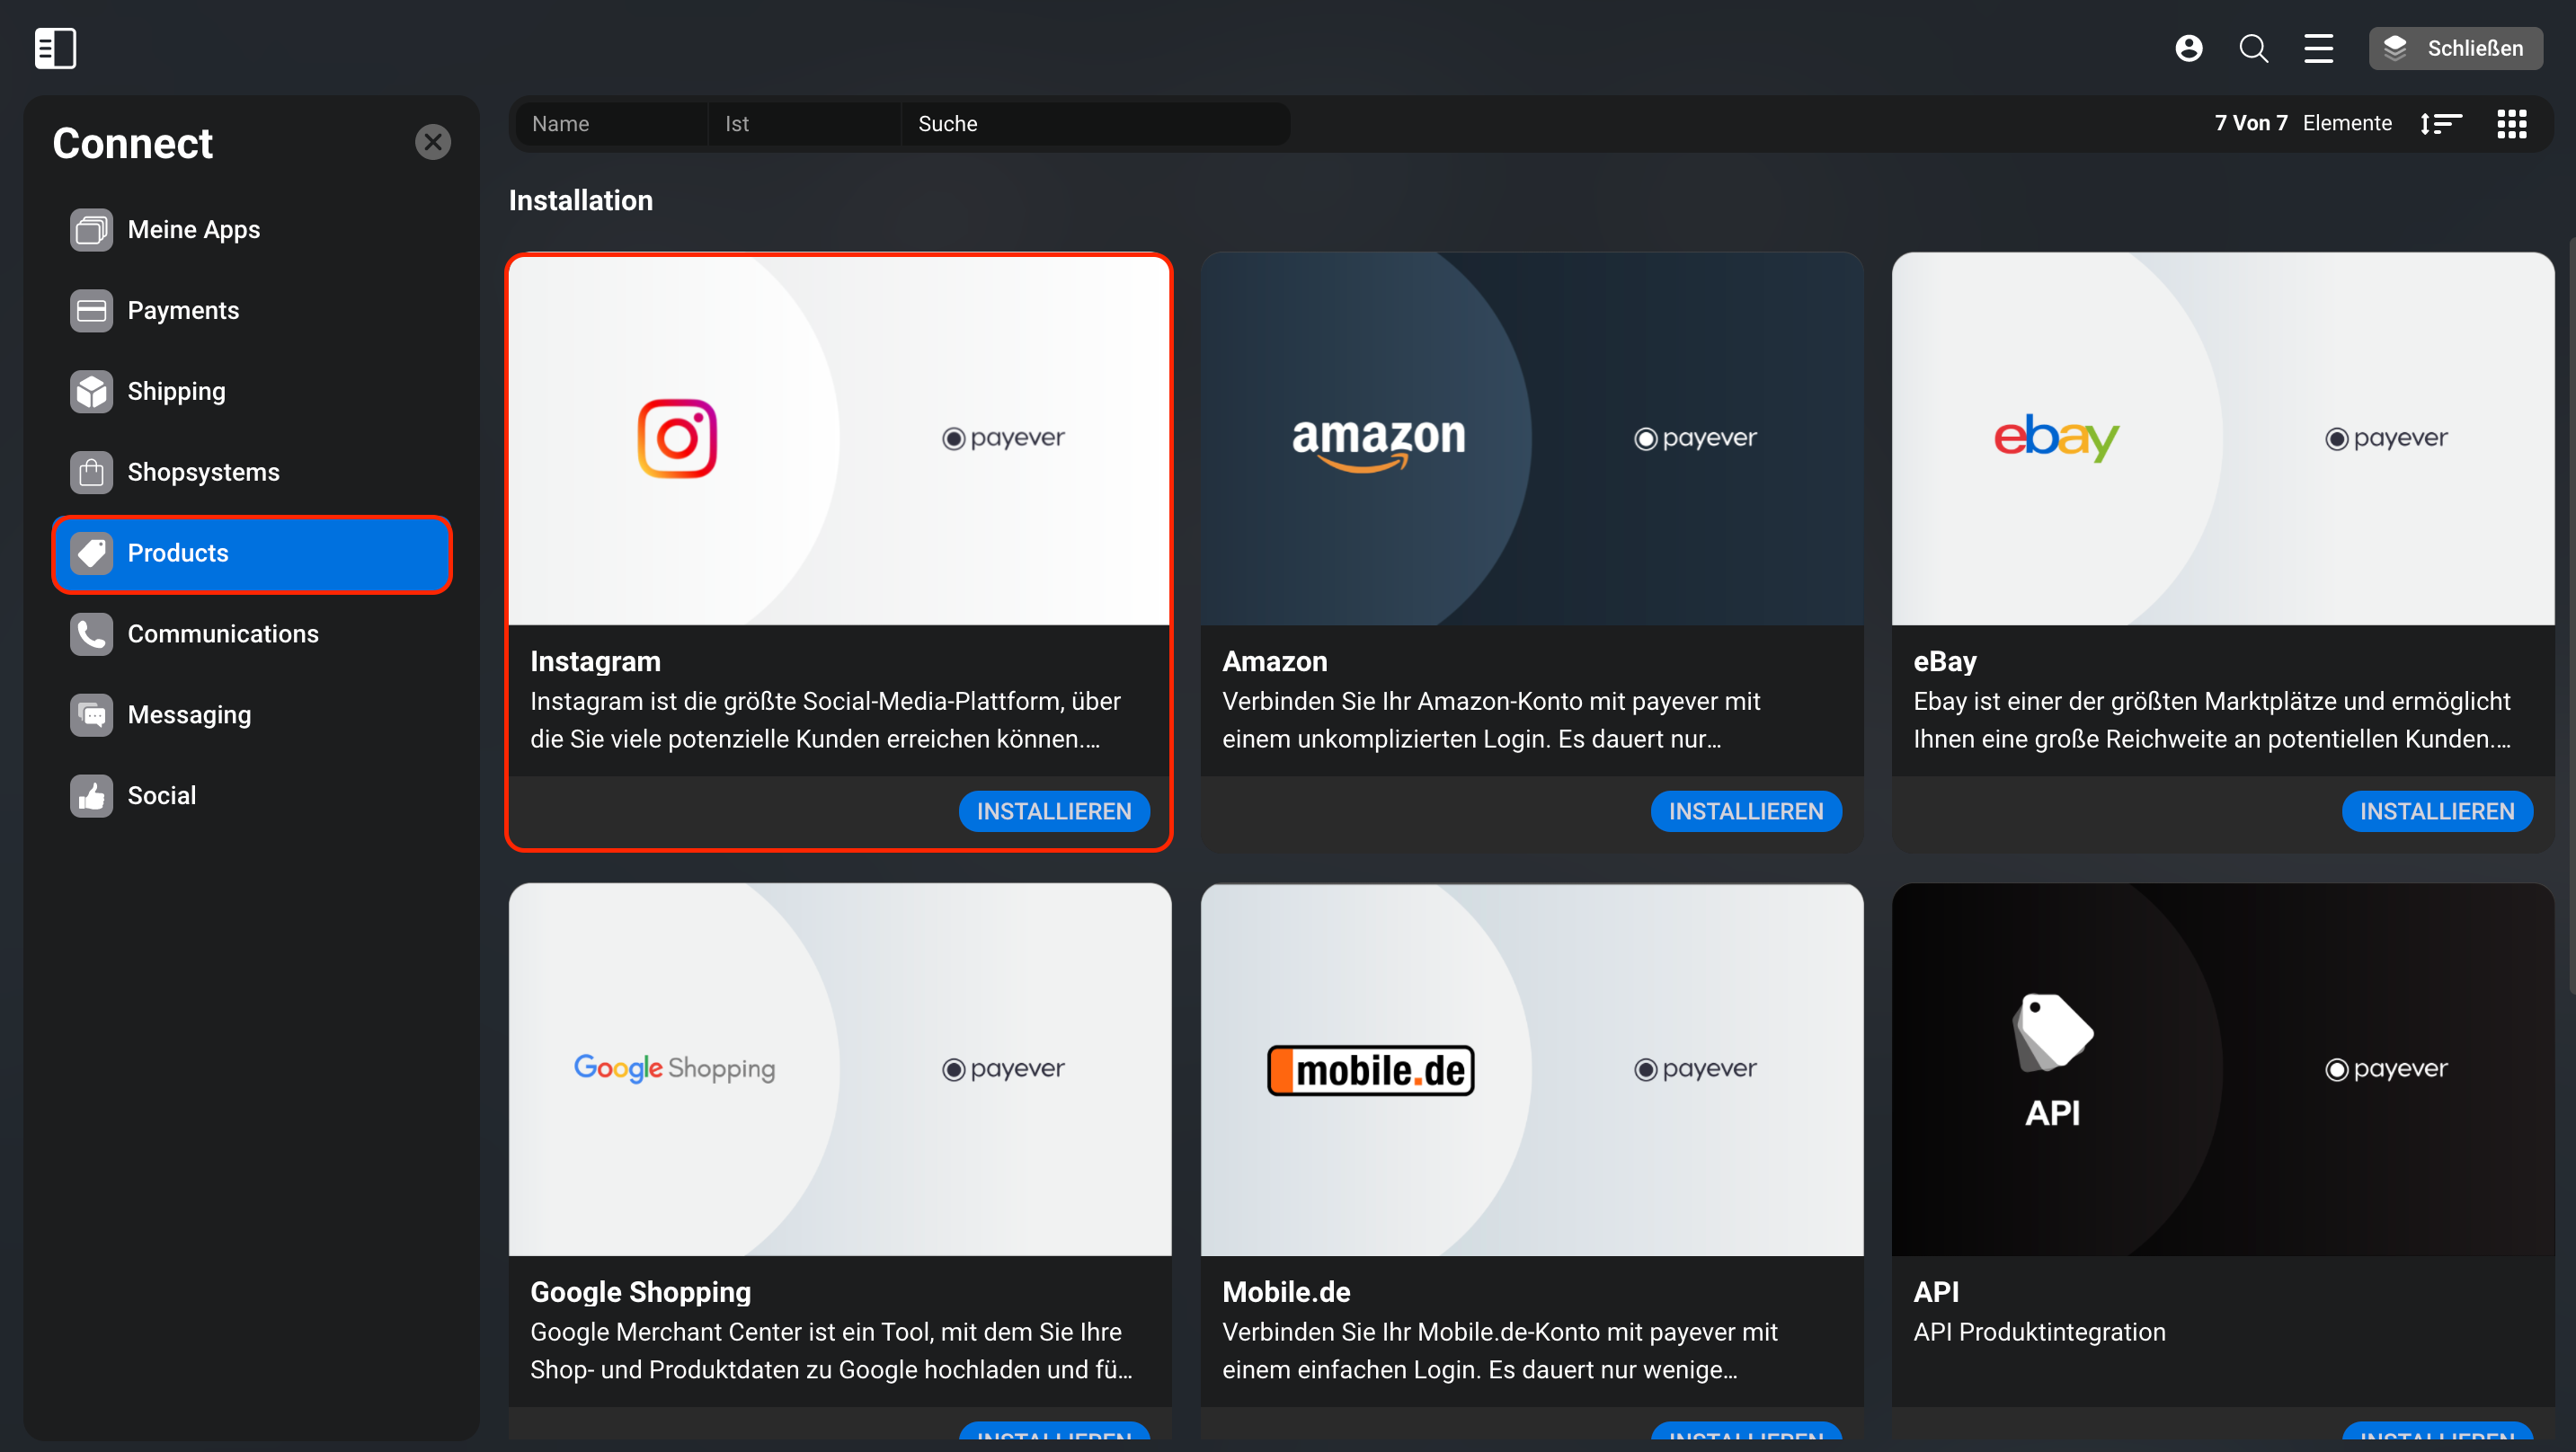2576x1452 pixels.
Task: Open the Mobile.de card thumbnail
Action: (1532, 1069)
